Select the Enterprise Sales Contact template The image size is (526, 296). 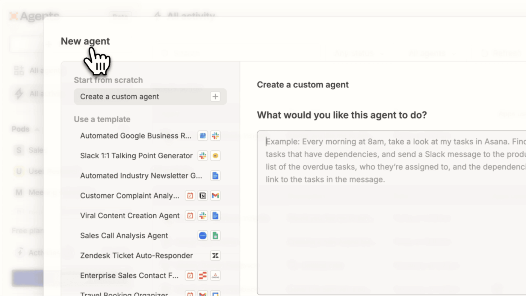tap(129, 275)
